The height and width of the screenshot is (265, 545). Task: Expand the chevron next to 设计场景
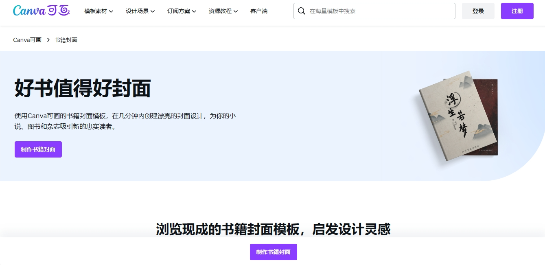coord(153,11)
